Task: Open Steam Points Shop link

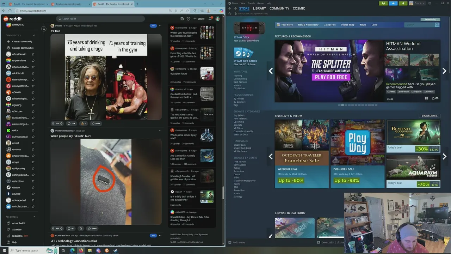Action: (x=348, y=25)
